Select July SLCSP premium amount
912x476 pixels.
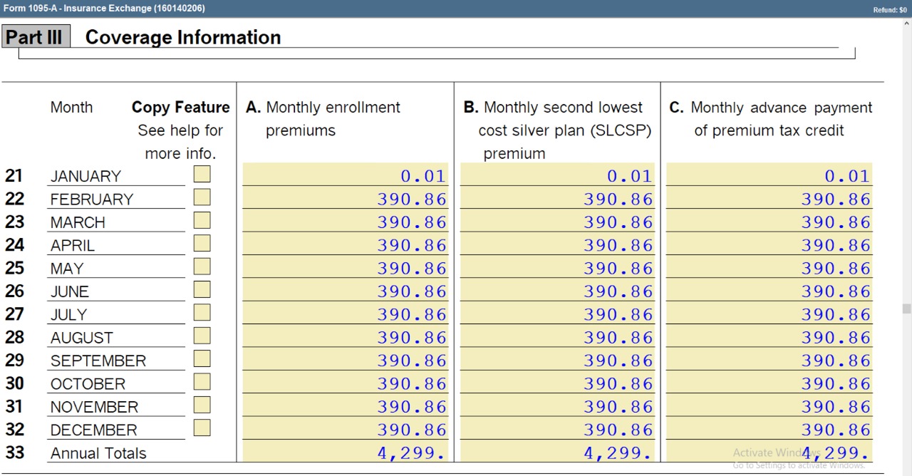pyautogui.click(x=557, y=314)
